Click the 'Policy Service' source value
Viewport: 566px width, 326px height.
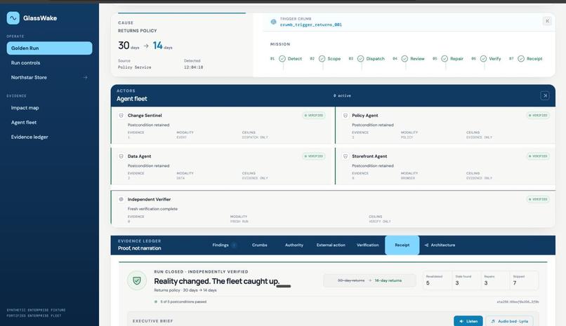click(x=134, y=67)
